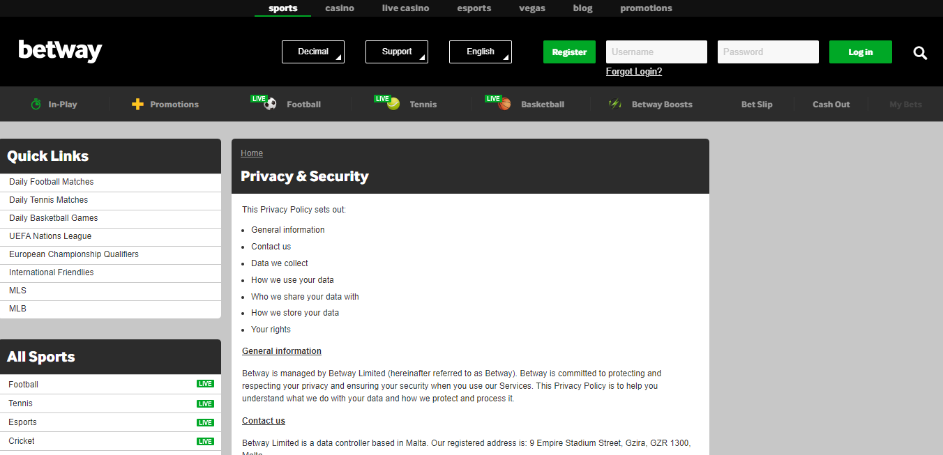The width and height of the screenshot is (943, 455).
Task: Switch to the casino tab
Action: [340, 8]
